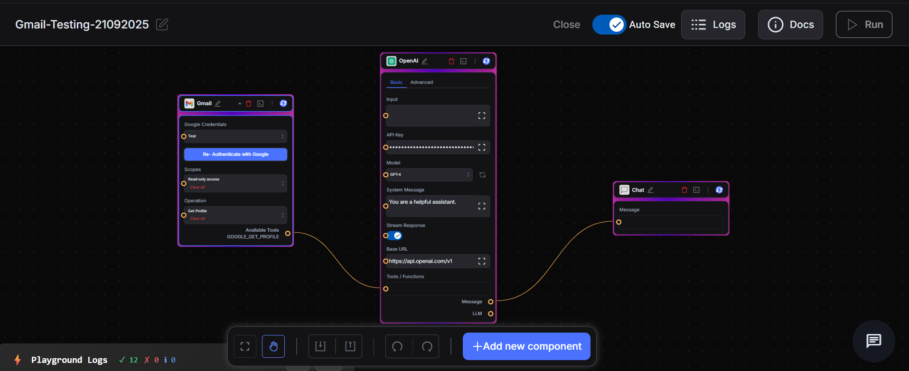Image resolution: width=909 pixels, height=371 pixels.
Task: Switch to the Advanced tab
Action: tap(422, 82)
